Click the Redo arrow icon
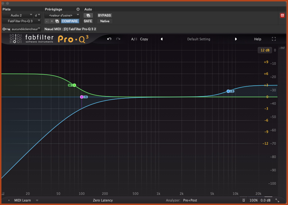Screen dimensions: 288x205 point(118,39)
